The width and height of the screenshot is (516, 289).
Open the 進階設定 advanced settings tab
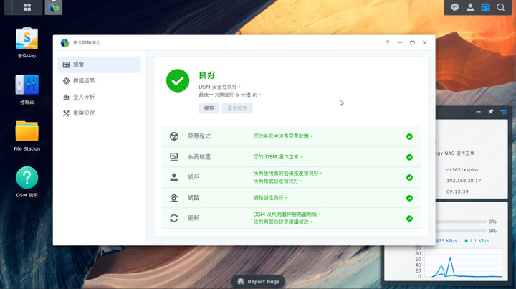pos(100,113)
